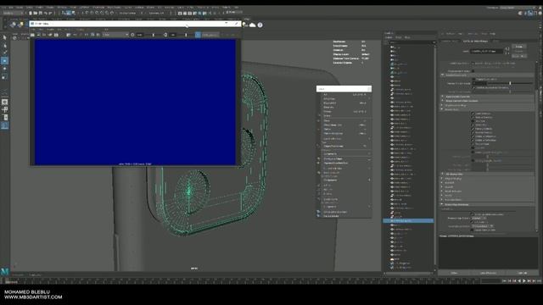This screenshot has width=543, height=305.
Task: Open view transform dropdown in Render View
Action: 210,35
